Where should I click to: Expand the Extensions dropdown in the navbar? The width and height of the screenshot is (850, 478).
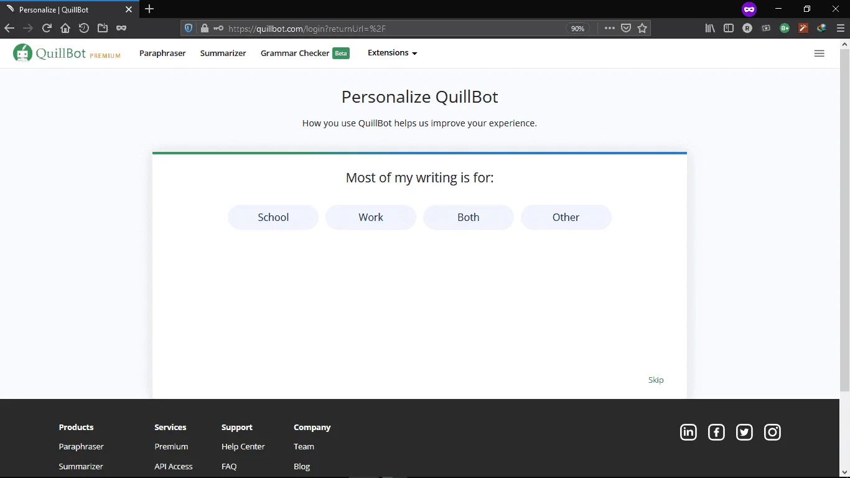click(392, 53)
